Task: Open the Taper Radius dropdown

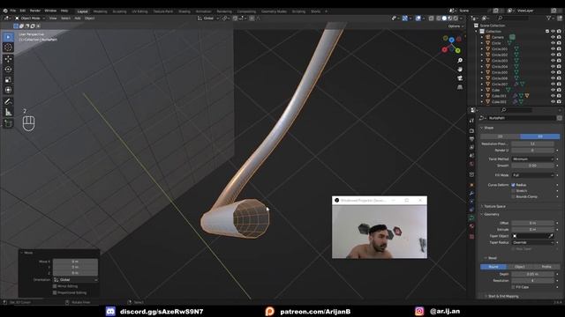Action: [532, 243]
